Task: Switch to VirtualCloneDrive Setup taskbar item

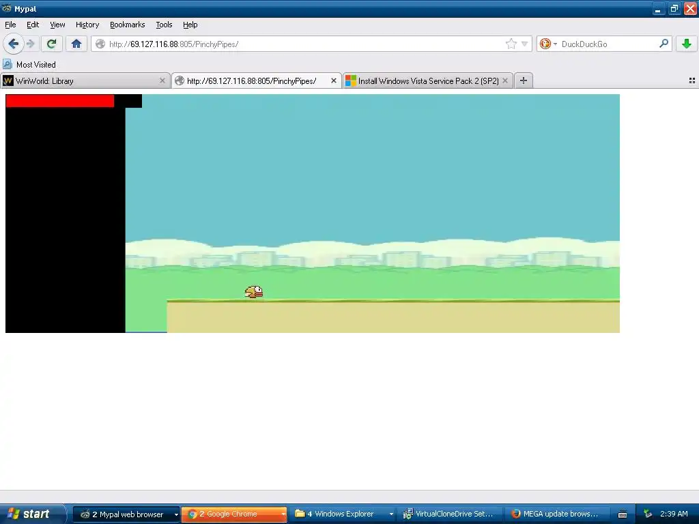Action: [449, 514]
